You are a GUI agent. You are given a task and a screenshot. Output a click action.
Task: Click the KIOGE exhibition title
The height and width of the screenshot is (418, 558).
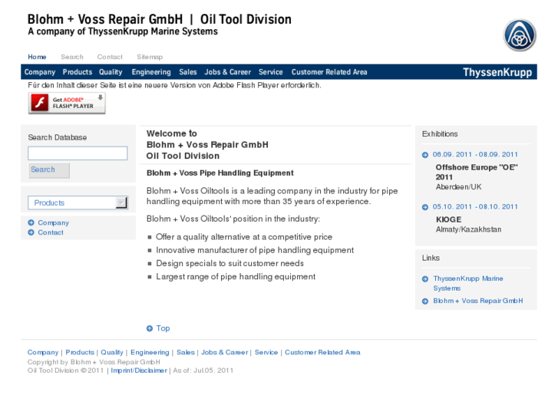coord(449,219)
